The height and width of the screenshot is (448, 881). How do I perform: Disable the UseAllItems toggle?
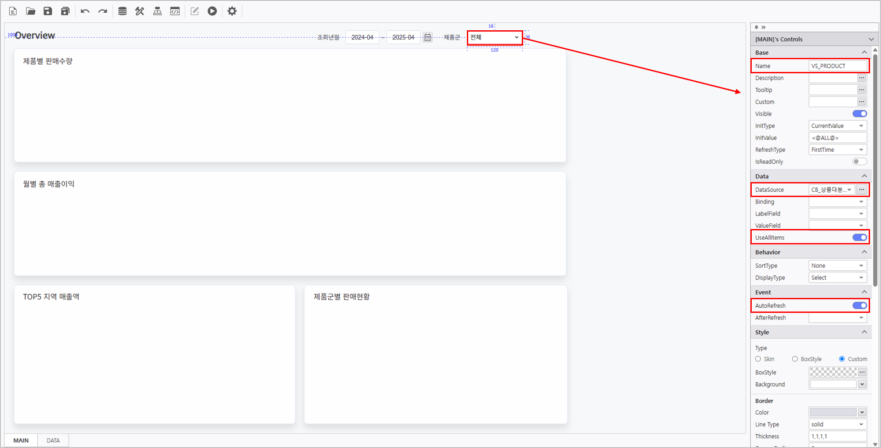[x=859, y=237]
